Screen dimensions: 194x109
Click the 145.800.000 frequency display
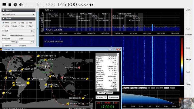pos(67,5)
